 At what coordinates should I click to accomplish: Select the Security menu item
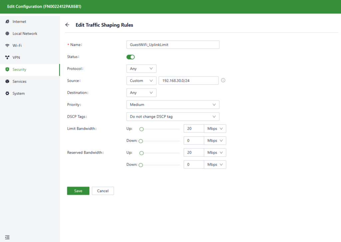pos(19,69)
